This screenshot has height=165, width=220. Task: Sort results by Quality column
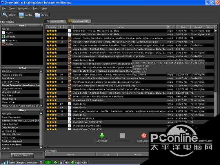52,27
